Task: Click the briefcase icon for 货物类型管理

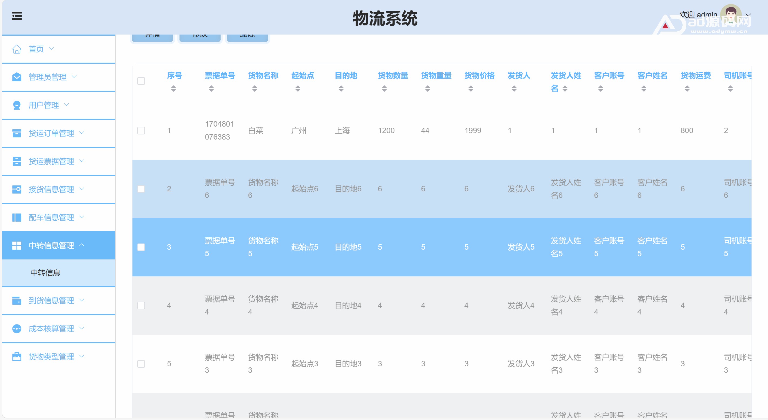Action: (x=17, y=357)
